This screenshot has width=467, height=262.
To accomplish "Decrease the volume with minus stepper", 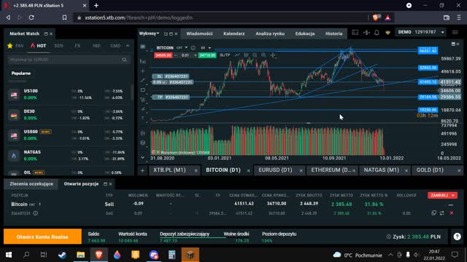I will 176,55.
